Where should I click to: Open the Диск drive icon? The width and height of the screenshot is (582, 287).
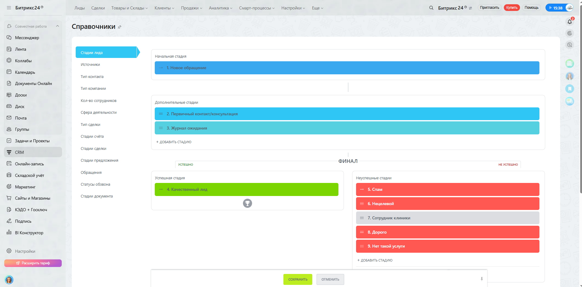pos(9,106)
